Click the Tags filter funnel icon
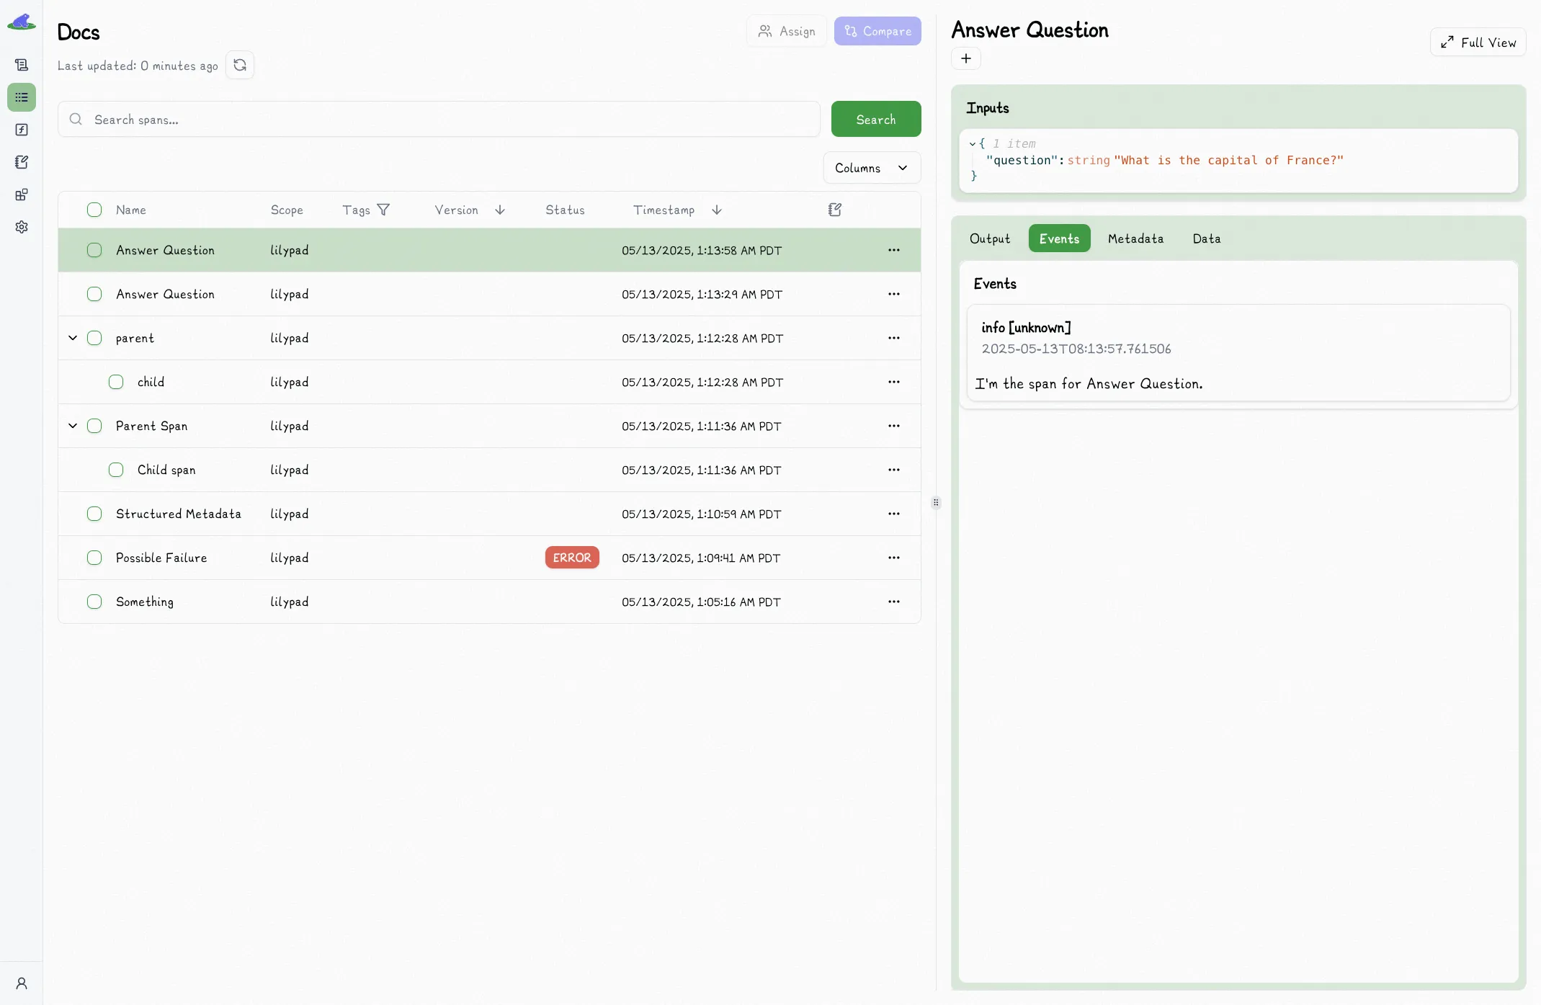Image resolution: width=1541 pixels, height=1005 pixels. (x=383, y=210)
